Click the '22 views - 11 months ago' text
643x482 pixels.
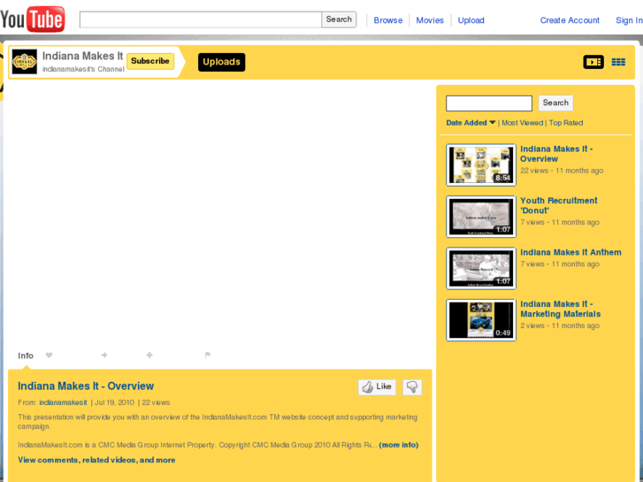[x=562, y=170]
